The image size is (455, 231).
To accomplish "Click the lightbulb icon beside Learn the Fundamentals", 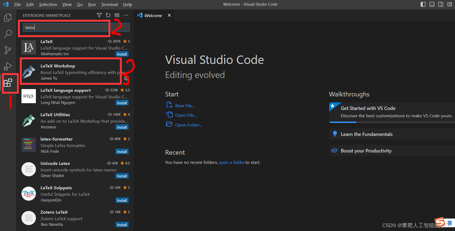I will (x=335, y=134).
